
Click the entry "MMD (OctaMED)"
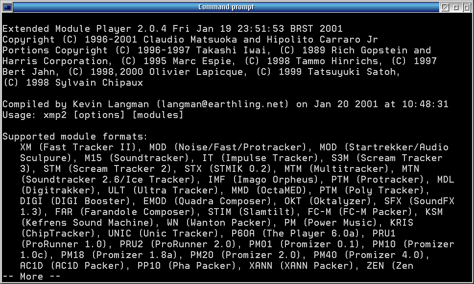269,190
